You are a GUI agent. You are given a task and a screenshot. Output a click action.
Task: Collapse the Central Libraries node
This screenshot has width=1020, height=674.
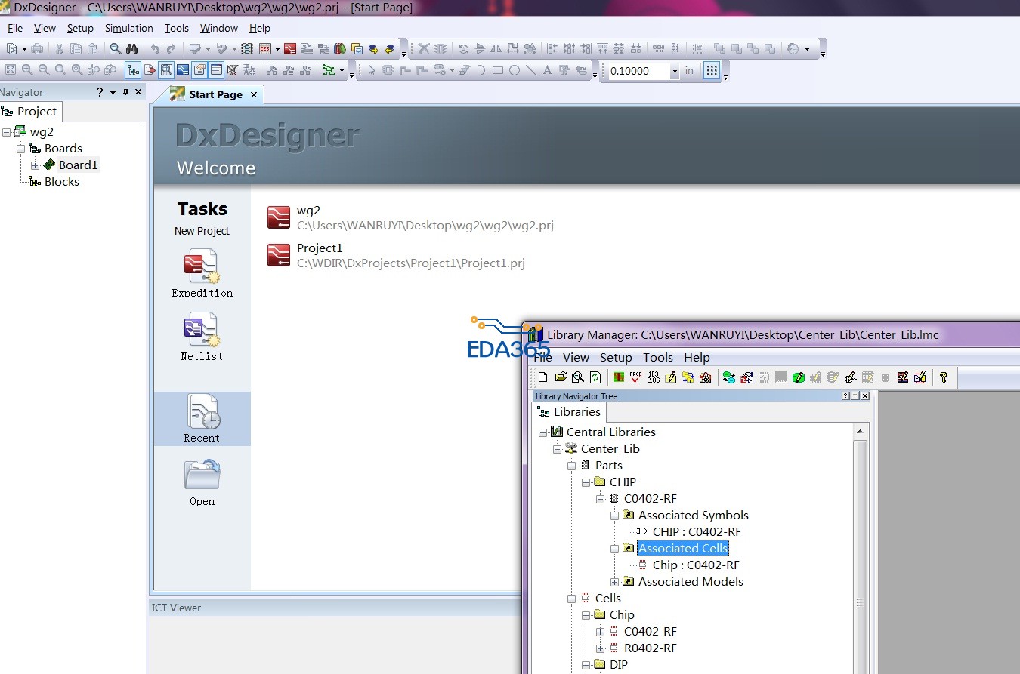542,432
